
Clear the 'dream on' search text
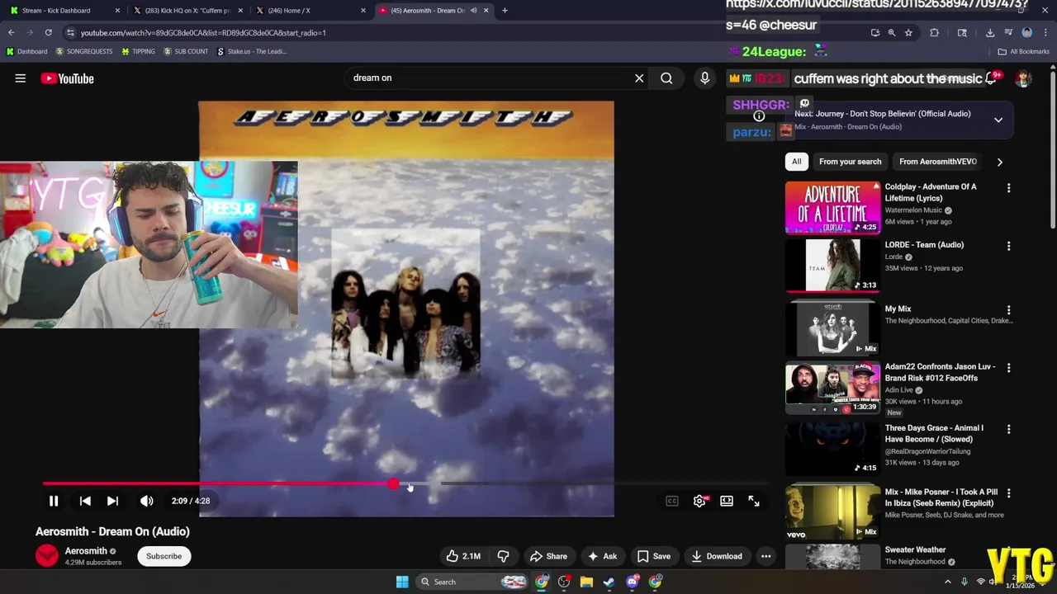point(639,78)
